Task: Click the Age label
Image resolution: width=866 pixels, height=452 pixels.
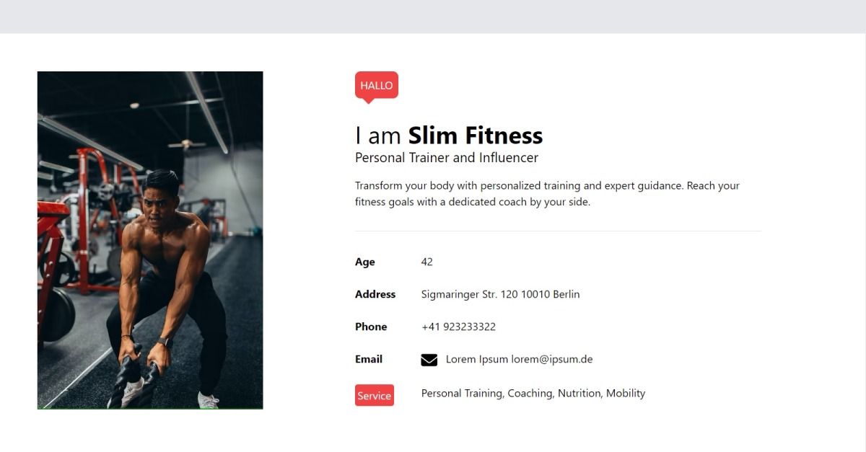Action: (x=365, y=262)
